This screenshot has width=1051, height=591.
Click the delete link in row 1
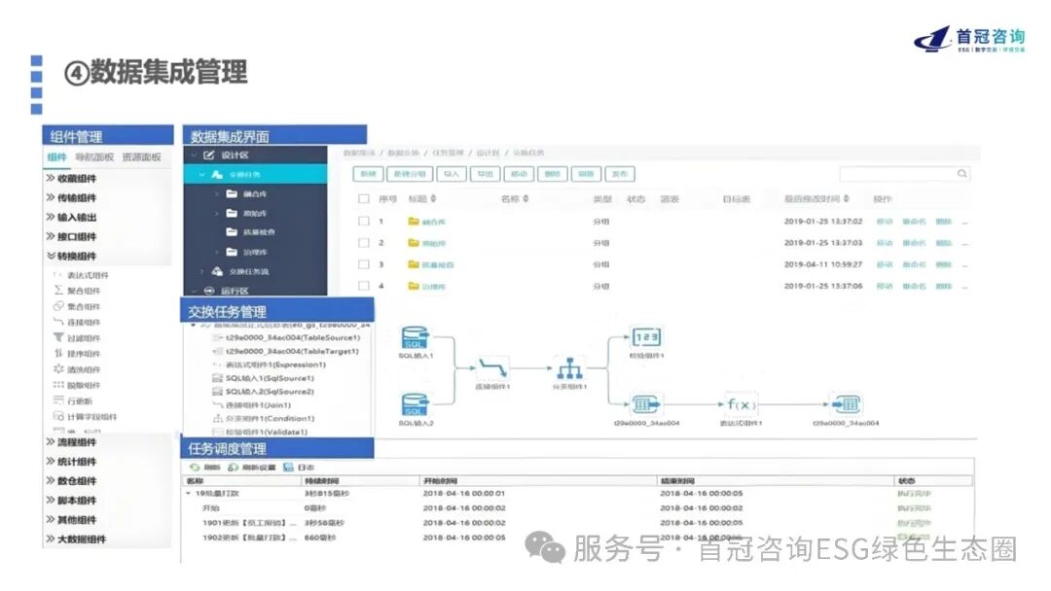944,222
